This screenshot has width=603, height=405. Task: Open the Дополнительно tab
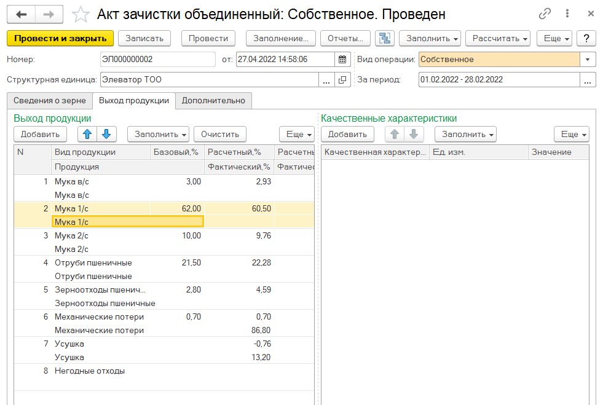(x=213, y=101)
